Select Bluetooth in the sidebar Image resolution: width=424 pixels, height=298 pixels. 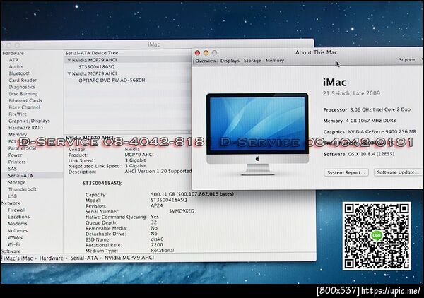tap(20, 73)
